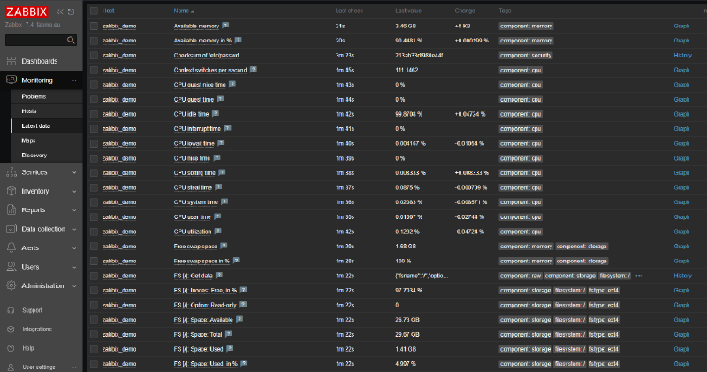Open Maps under Monitoring
Screen dimensions: 707x372
point(28,140)
